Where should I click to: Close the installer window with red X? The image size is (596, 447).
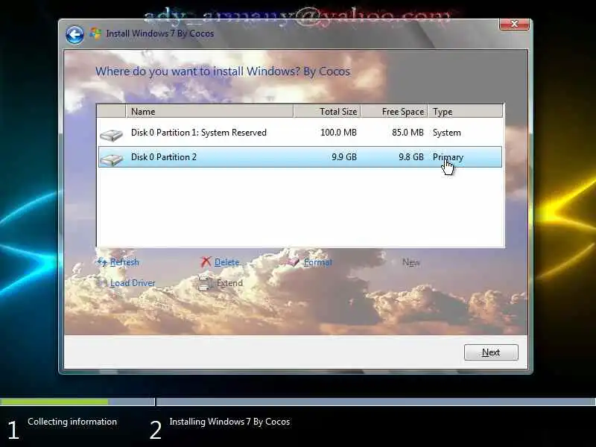click(x=514, y=24)
